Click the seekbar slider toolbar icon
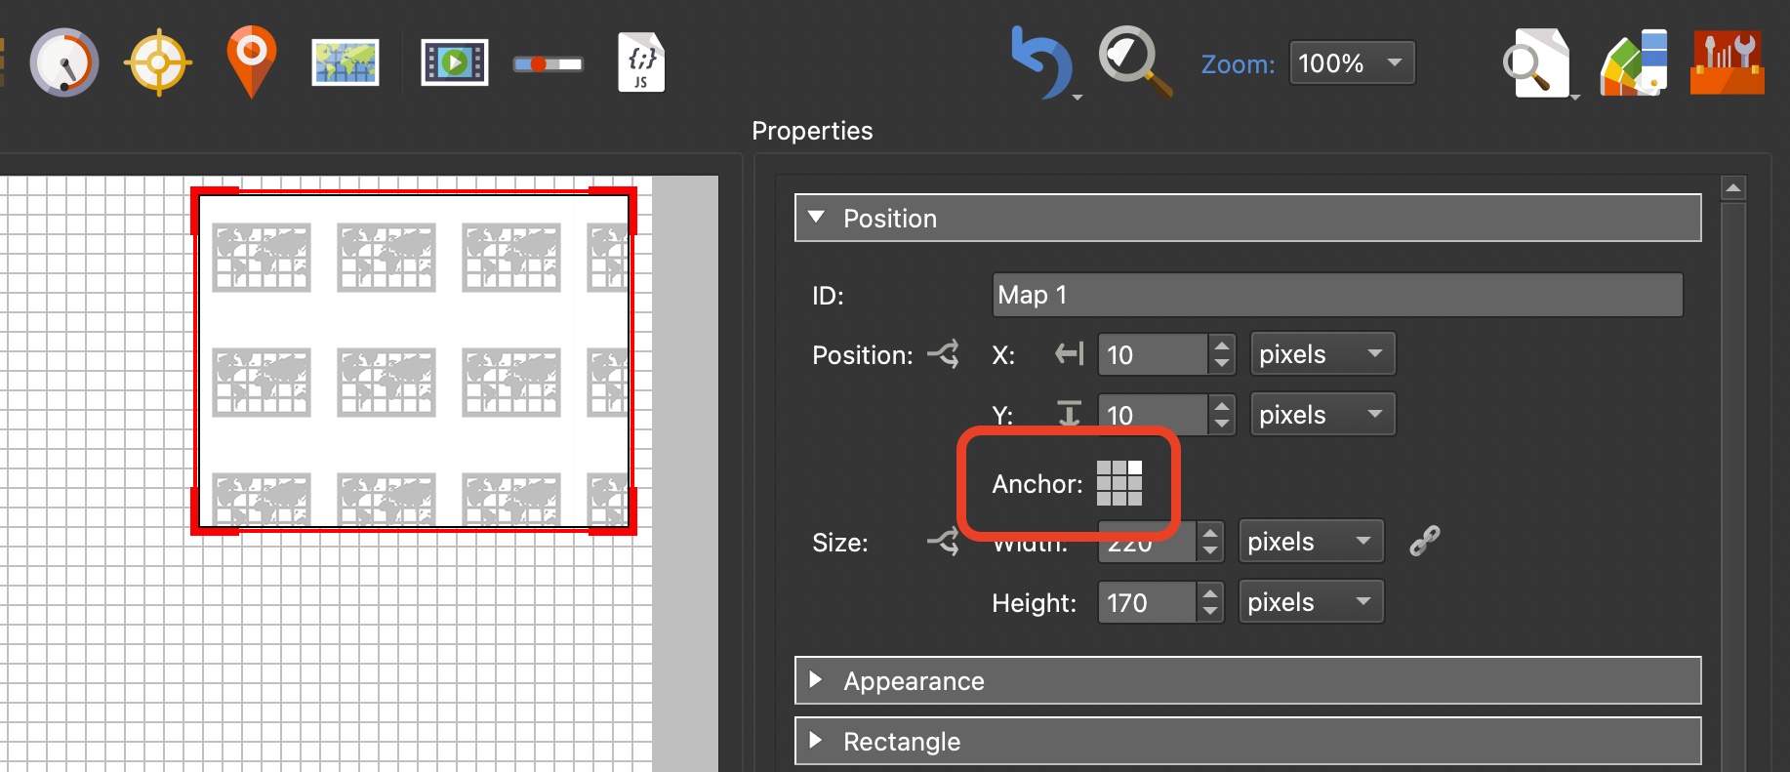The image size is (1790, 772). (x=548, y=64)
